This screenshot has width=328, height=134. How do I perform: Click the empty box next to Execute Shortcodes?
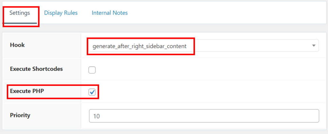[92, 70]
